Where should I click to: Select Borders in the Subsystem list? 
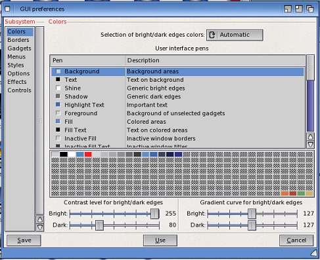[x=20, y=40]
